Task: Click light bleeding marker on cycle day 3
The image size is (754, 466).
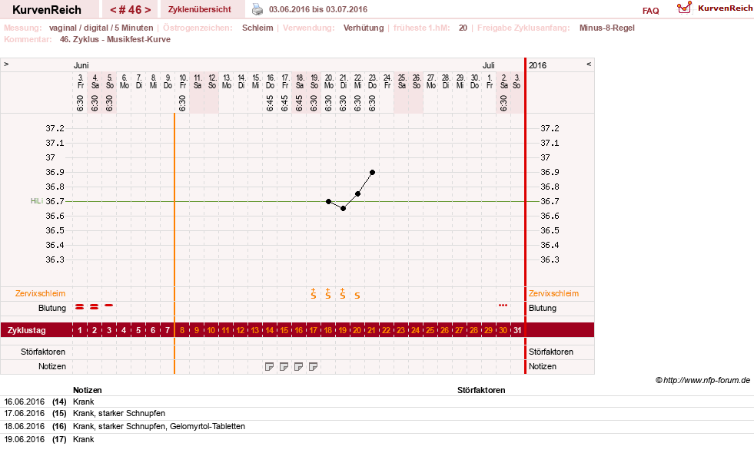Action: (x=109, y=305)
